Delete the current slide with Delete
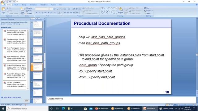 29,13
